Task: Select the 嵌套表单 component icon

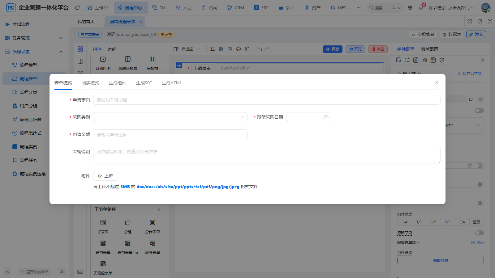Action: (153, 243)
